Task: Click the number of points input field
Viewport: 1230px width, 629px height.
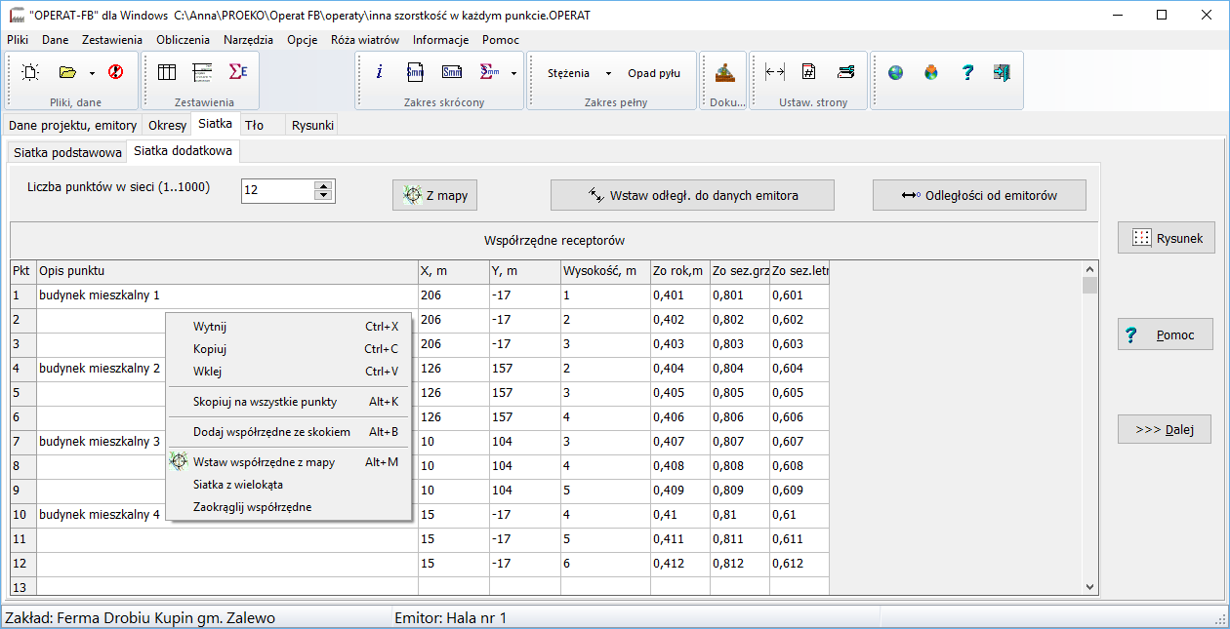Action: tap(277, 191)
